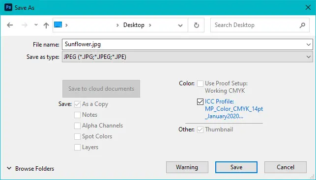Expand the address bar history dropdown
The image size is (316, 180).
180,26
